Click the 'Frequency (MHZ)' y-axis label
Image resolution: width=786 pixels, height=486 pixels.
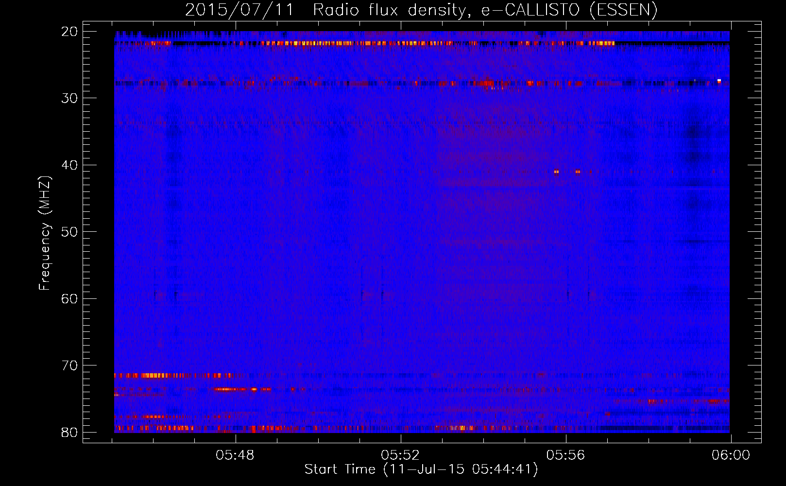coord(45,233)
